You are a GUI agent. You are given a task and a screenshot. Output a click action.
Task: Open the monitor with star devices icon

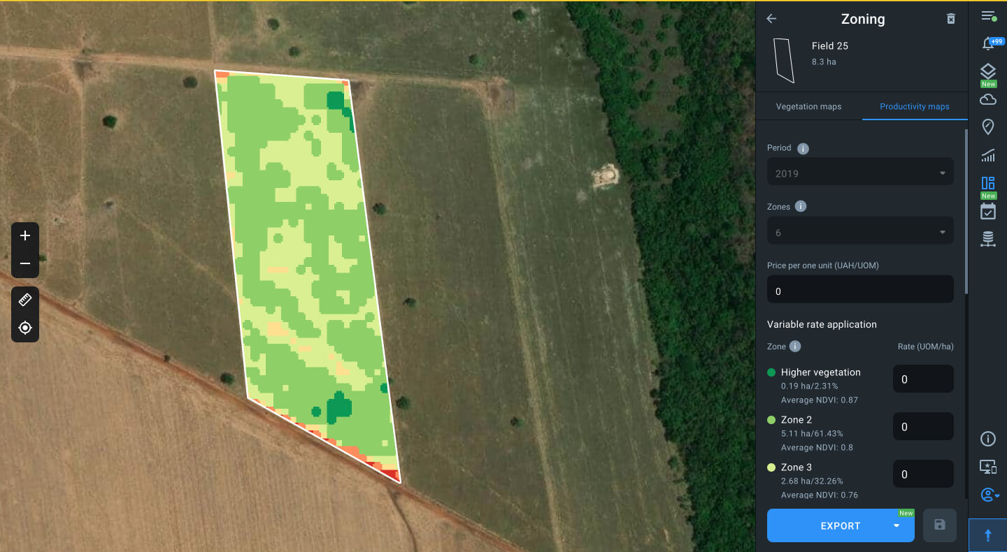point(988,467)
